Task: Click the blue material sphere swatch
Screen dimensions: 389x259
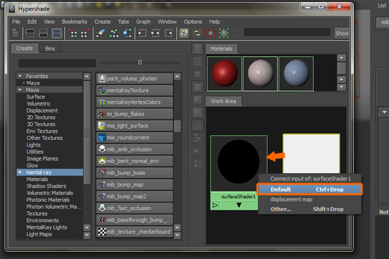Action: [296, 73]
